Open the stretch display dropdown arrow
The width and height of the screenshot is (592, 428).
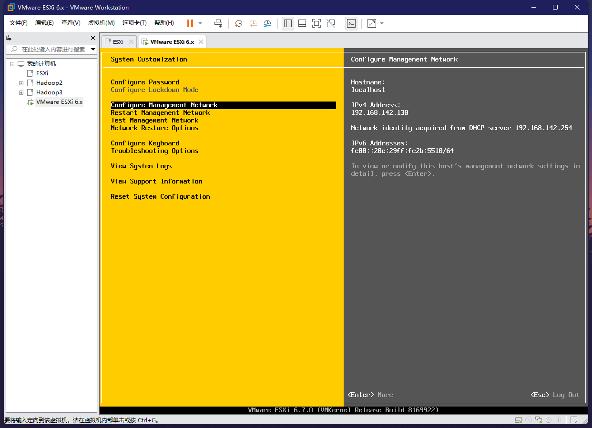click(382, 23)
